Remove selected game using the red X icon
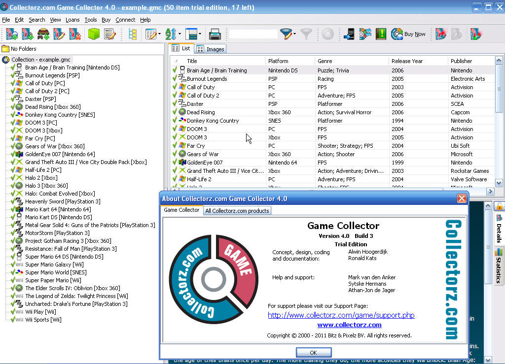The width and height of the screenshot is (505, 364). (x=74, y=34)
